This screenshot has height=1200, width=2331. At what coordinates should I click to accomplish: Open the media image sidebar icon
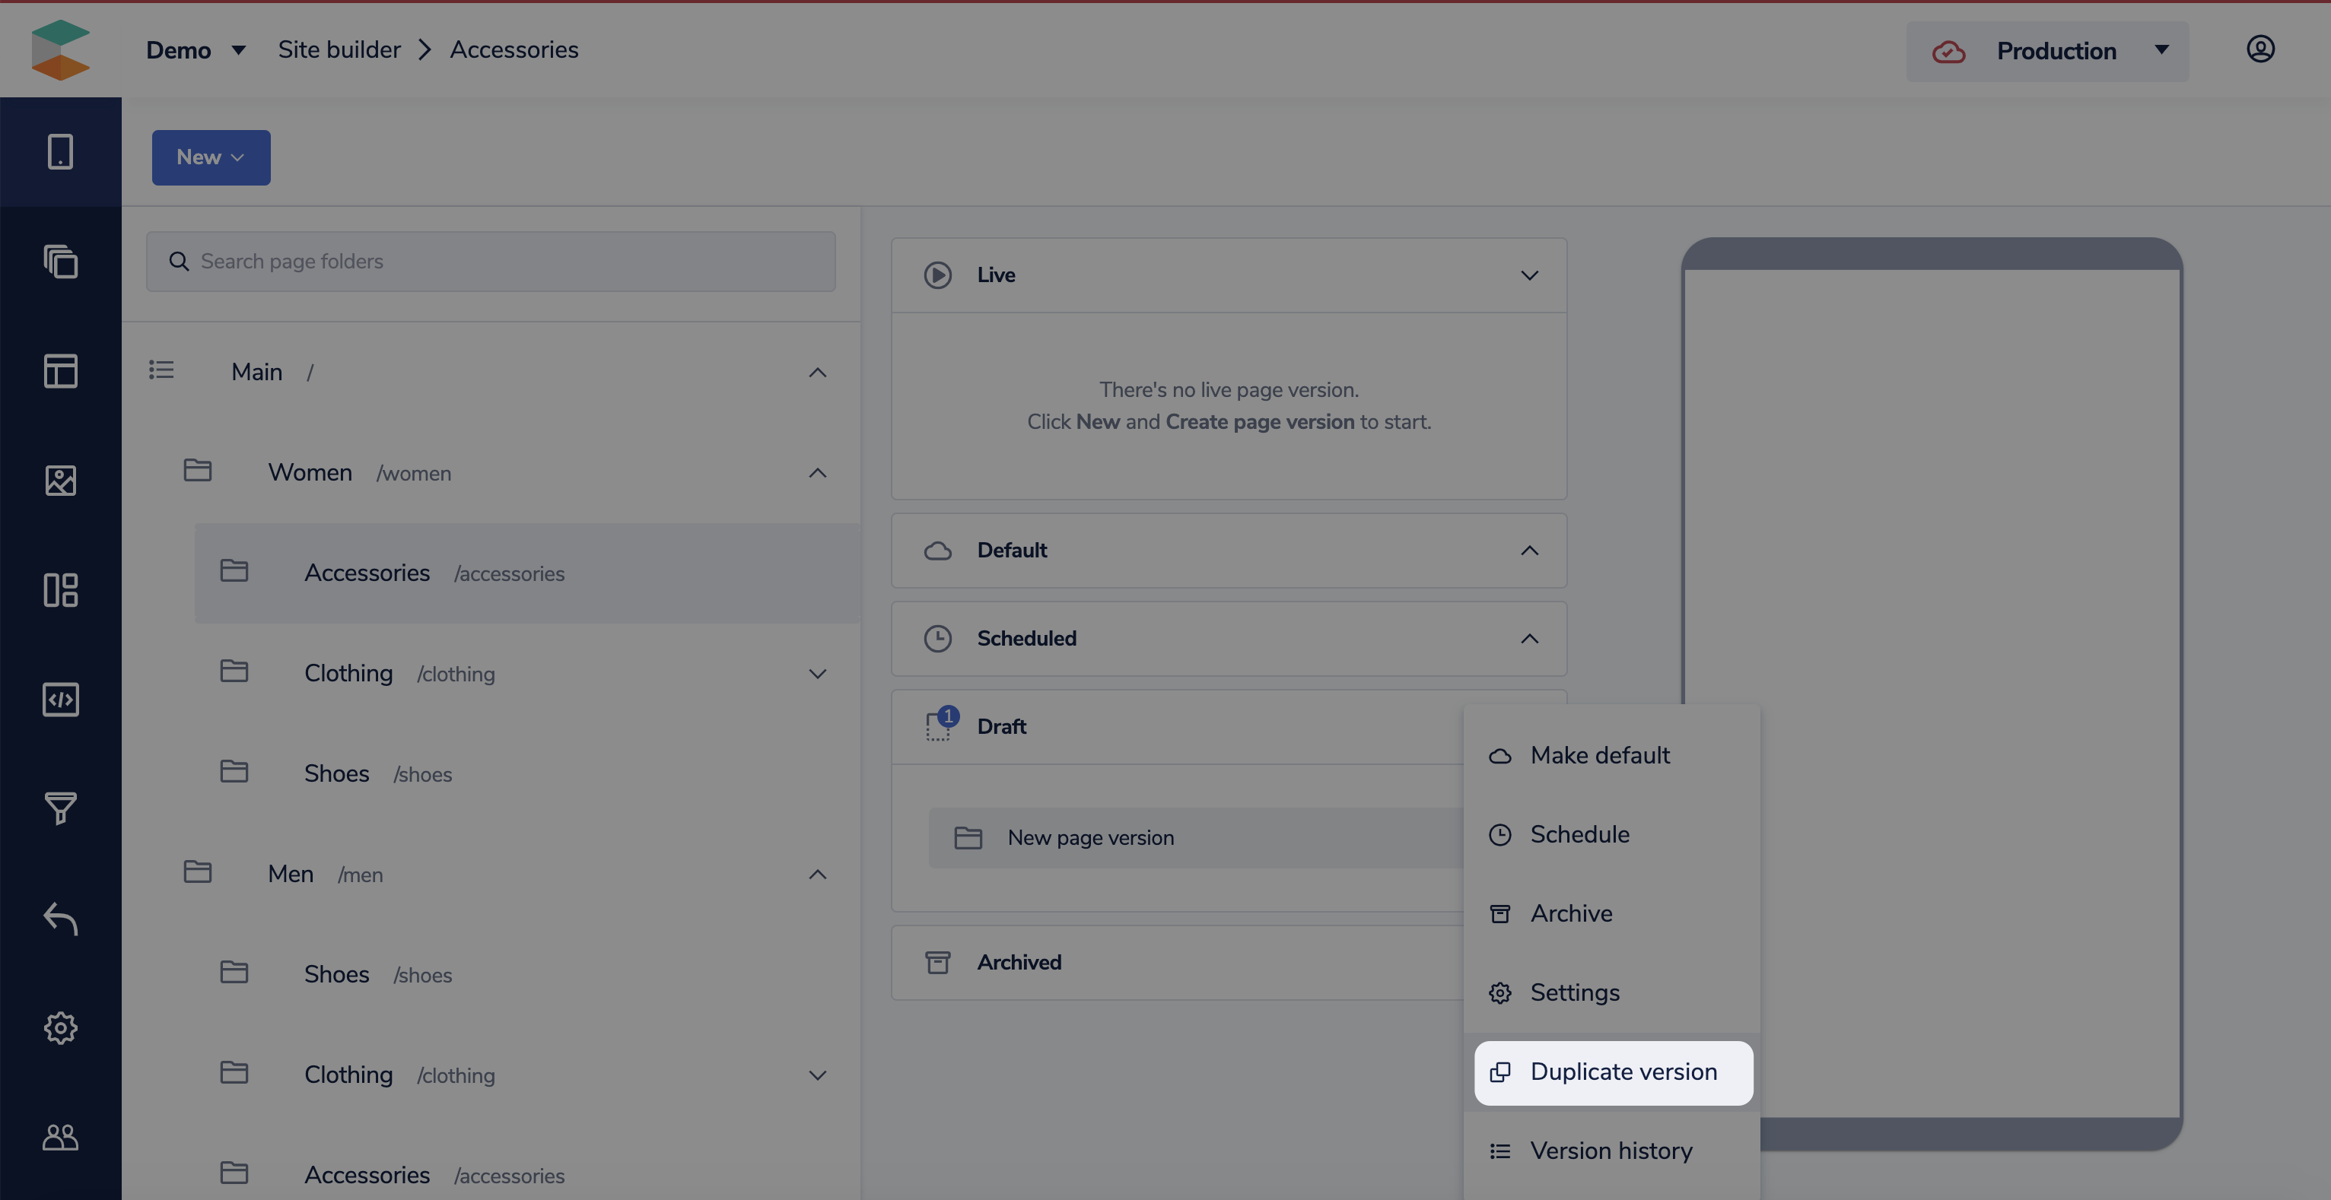tap(61, 480)
